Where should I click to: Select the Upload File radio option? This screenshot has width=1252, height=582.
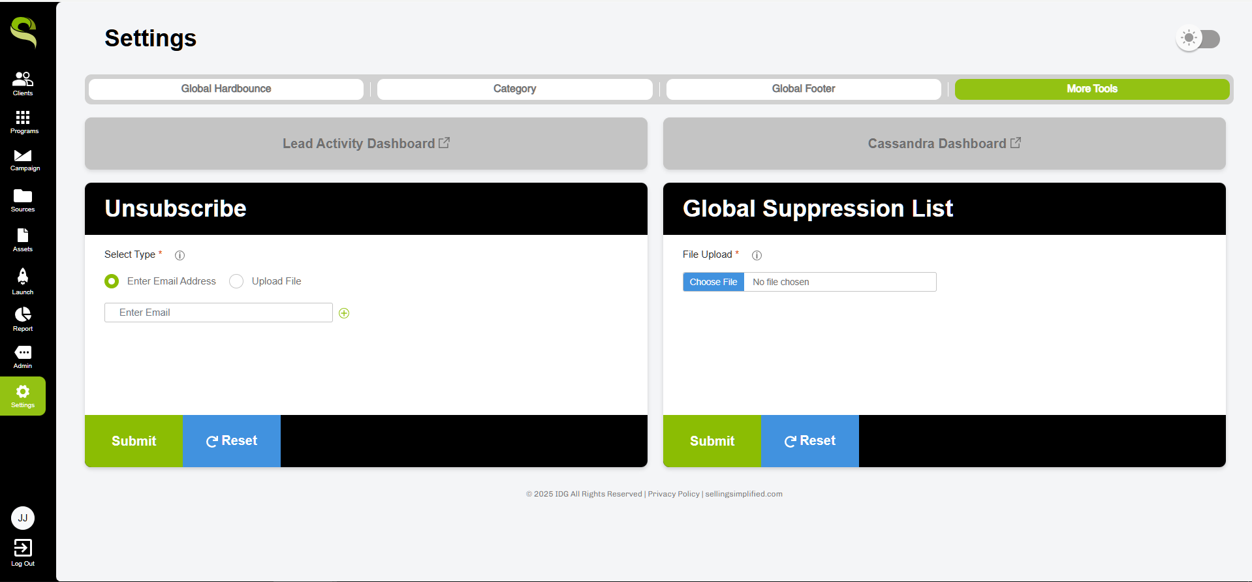(236, 281)
